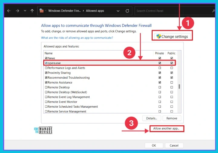Refresh the Allowed apps page
The height and width of the screenshot is (153, 218).
127,11
